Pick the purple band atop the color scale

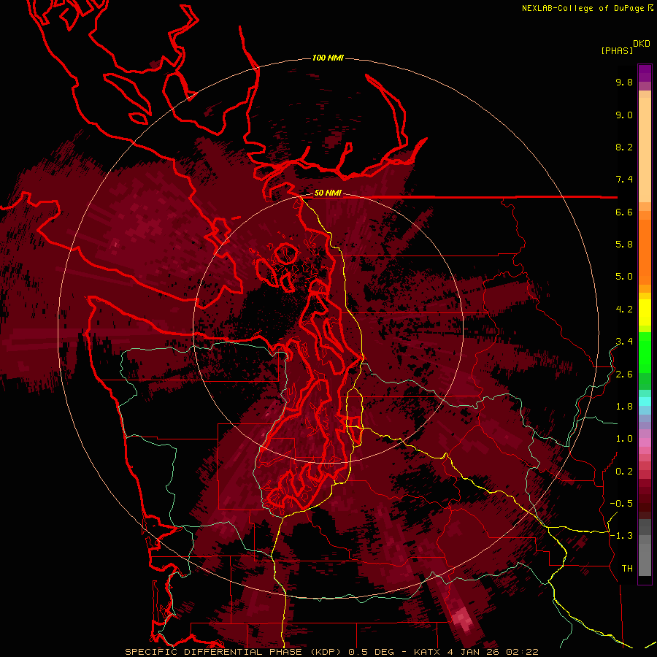pos(645,73)
